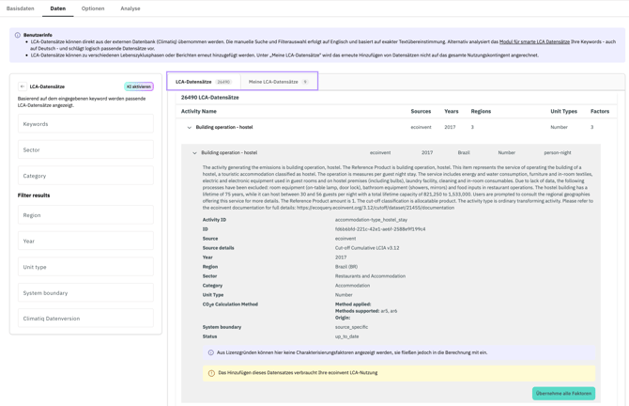Image resolution: width=629 pixels, height=406 pixels.
Task: Collapse the Brazil hostel dataset details
Action: (194, 152)
